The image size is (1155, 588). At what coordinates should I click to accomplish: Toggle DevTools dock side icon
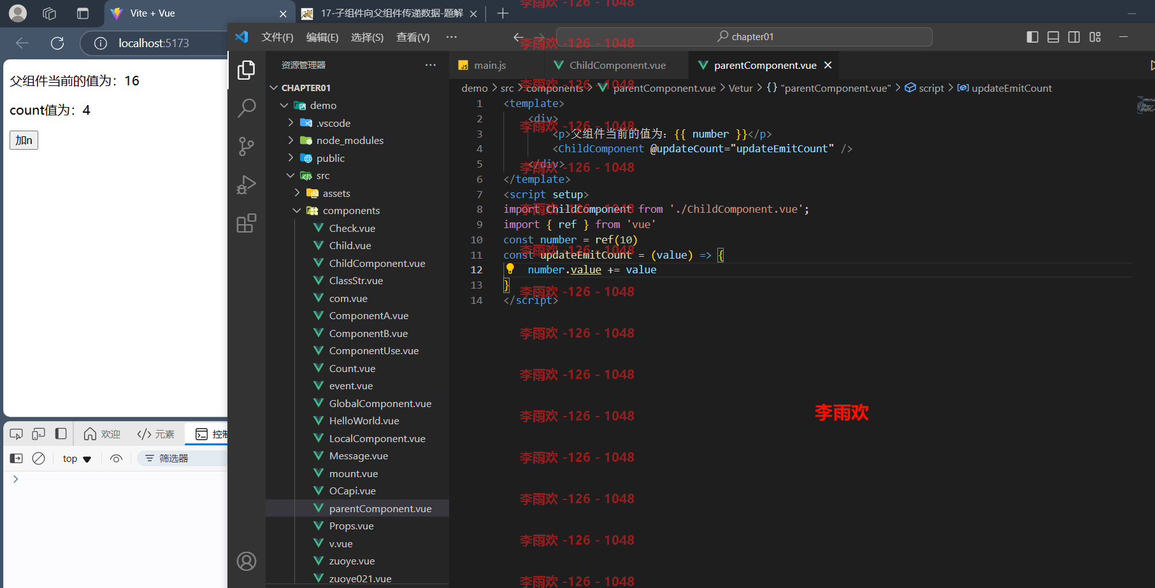(x=61, y=434)
